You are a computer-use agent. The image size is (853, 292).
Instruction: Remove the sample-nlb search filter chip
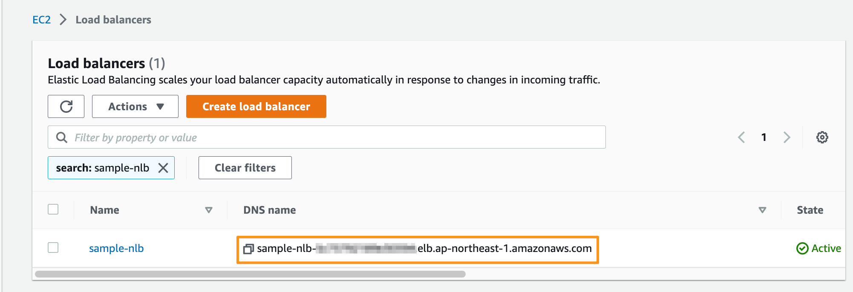coord(163,168)
